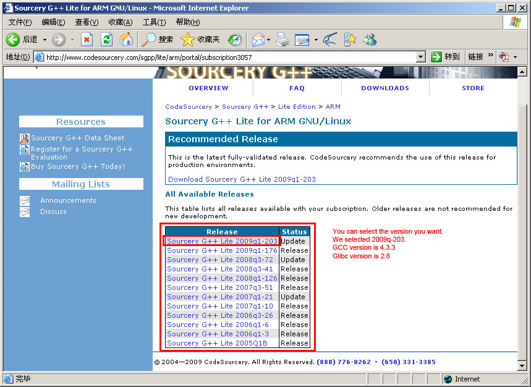
Task: Open Sourcery G++ Lite 2008q1-126 release
Action: pos(222,278)
